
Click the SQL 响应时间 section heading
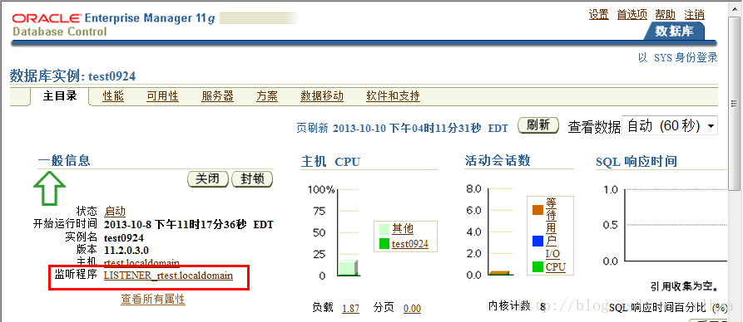coord(637,162)
